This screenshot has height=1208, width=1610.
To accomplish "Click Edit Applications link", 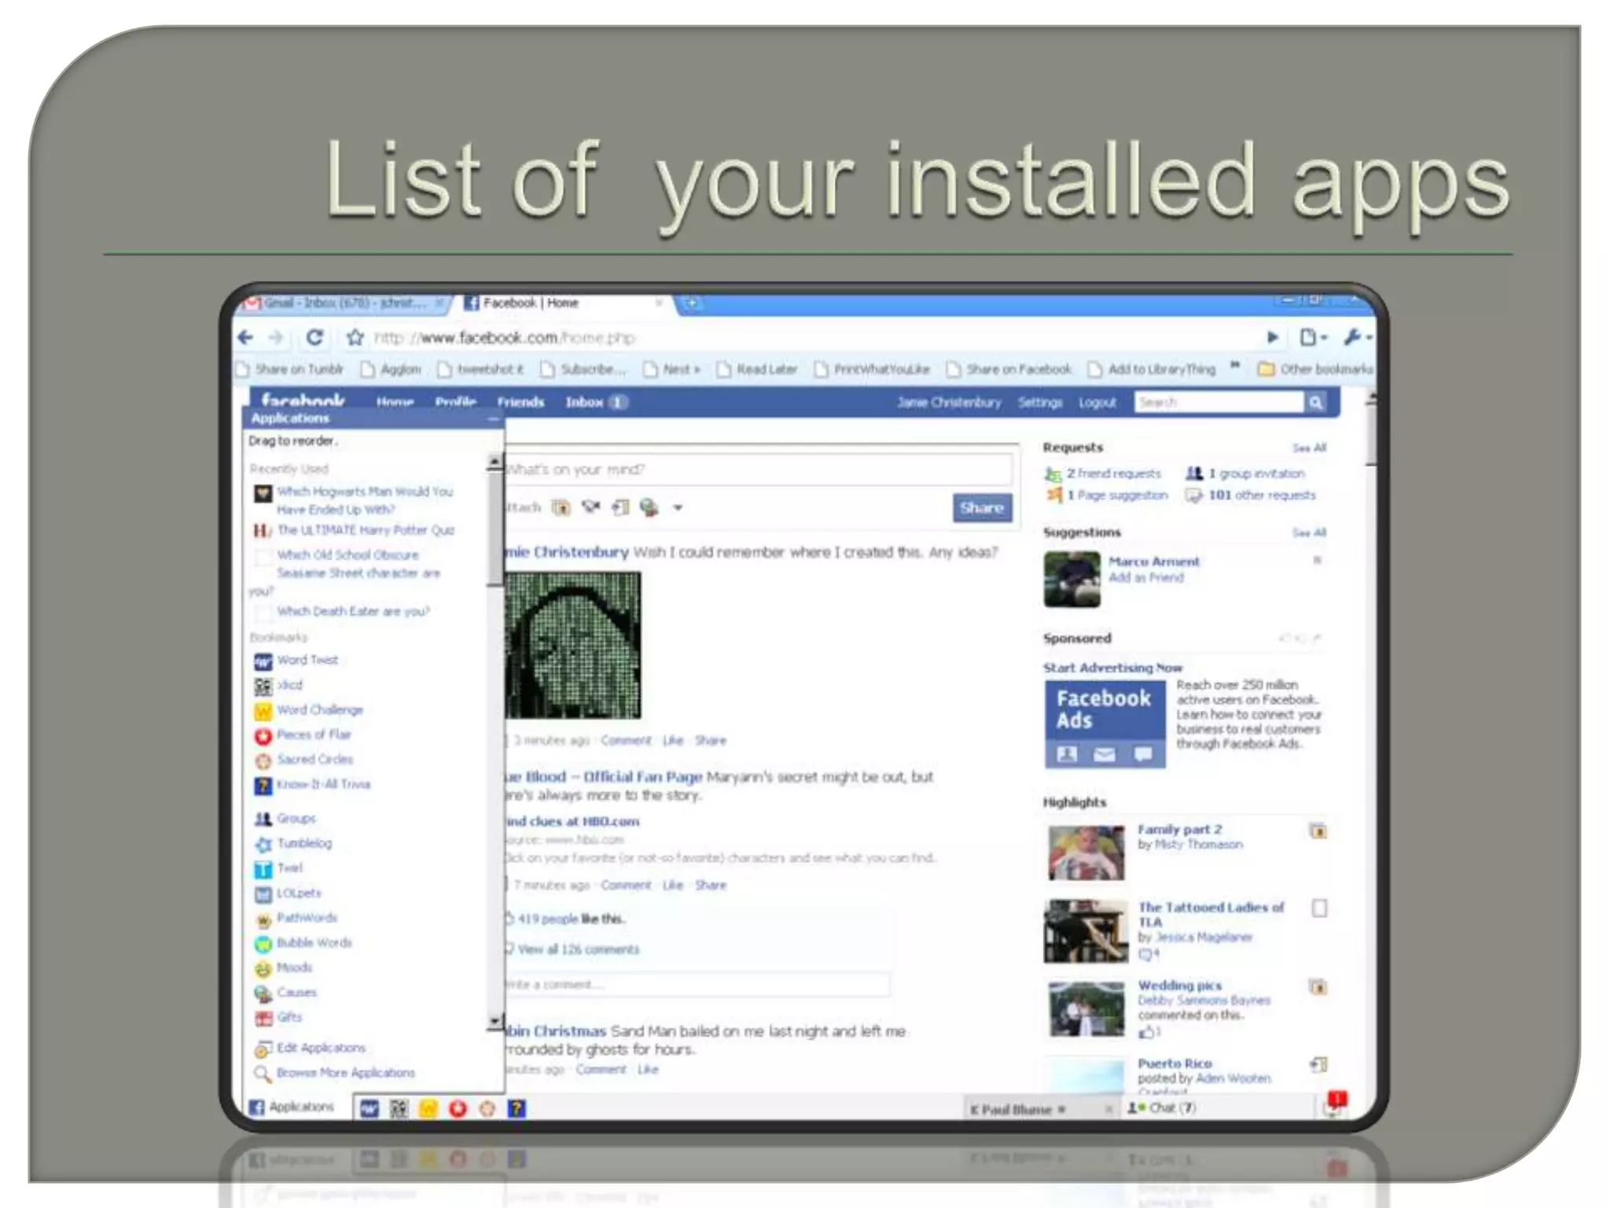I will [321, 1048].
